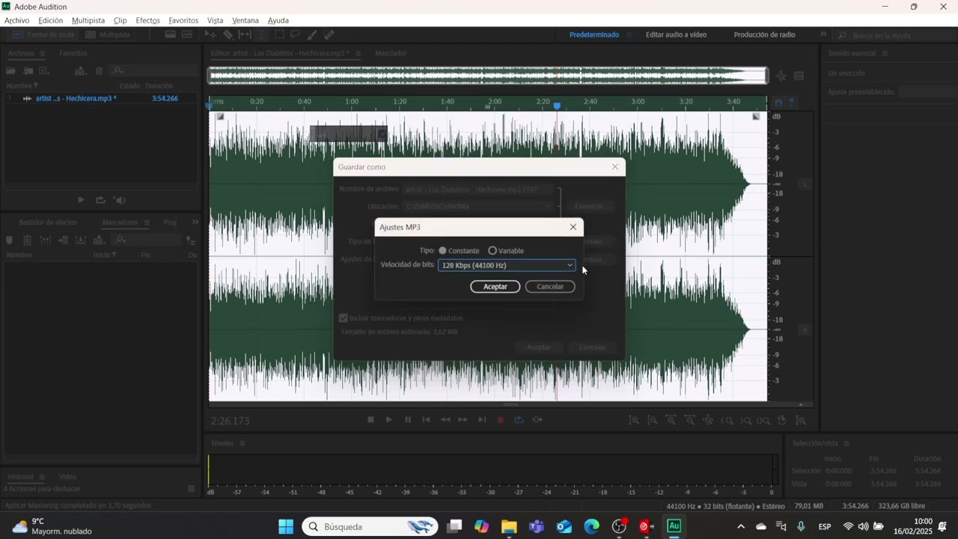Click the Play button in transport

389,420
